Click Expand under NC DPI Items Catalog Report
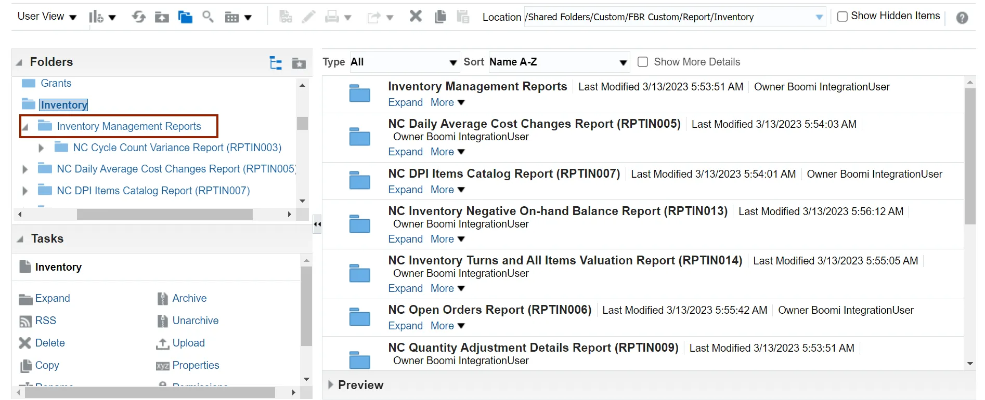The image size is (985, 400). pos(405,190)
